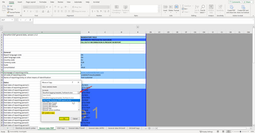Switch to the ESEF tags sheet tab
This screenshot has height=133, width=255.
tap(61, 128)
